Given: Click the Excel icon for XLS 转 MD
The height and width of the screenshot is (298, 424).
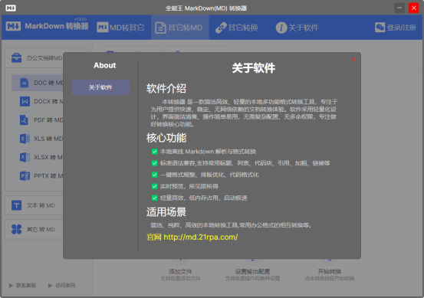Looking at the screenshot, I should (x=25, y=139).
